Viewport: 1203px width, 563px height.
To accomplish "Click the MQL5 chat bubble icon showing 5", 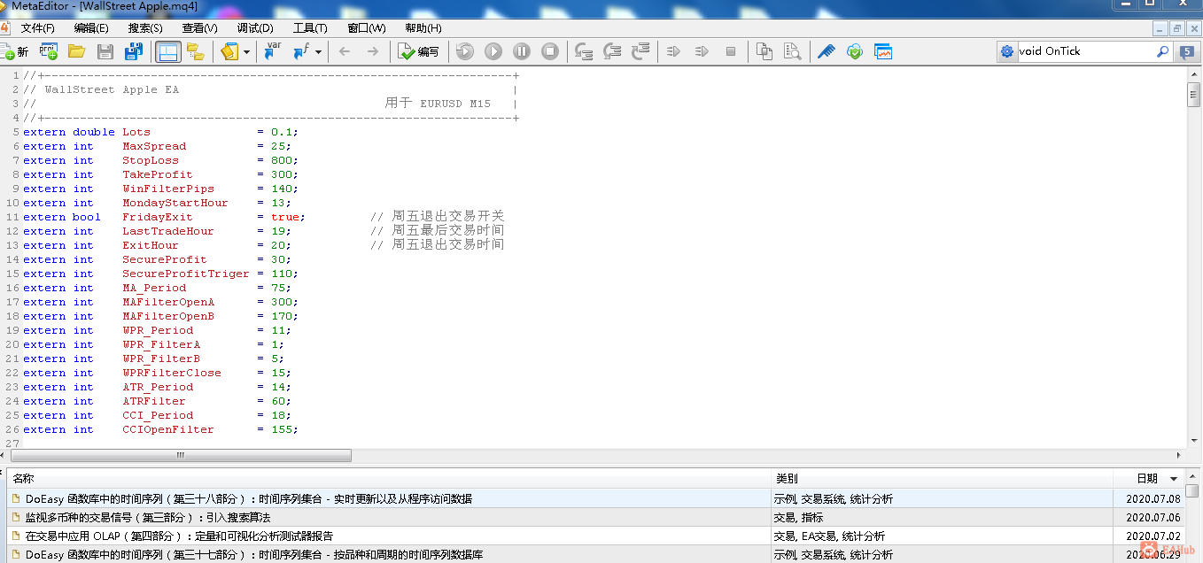I will (x=1187, y=51).
